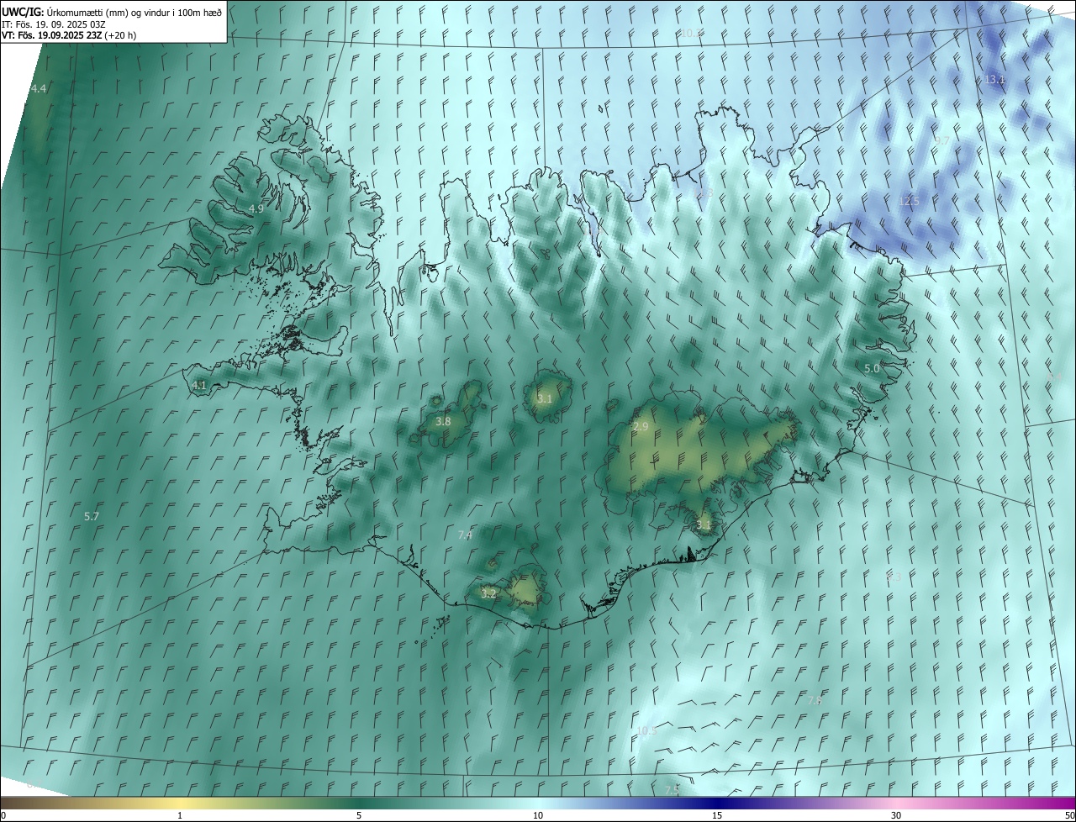Click the UWC/IG Úrkomumætti map title
This screenshot has height=822, width=1076.
coord(112,11)
